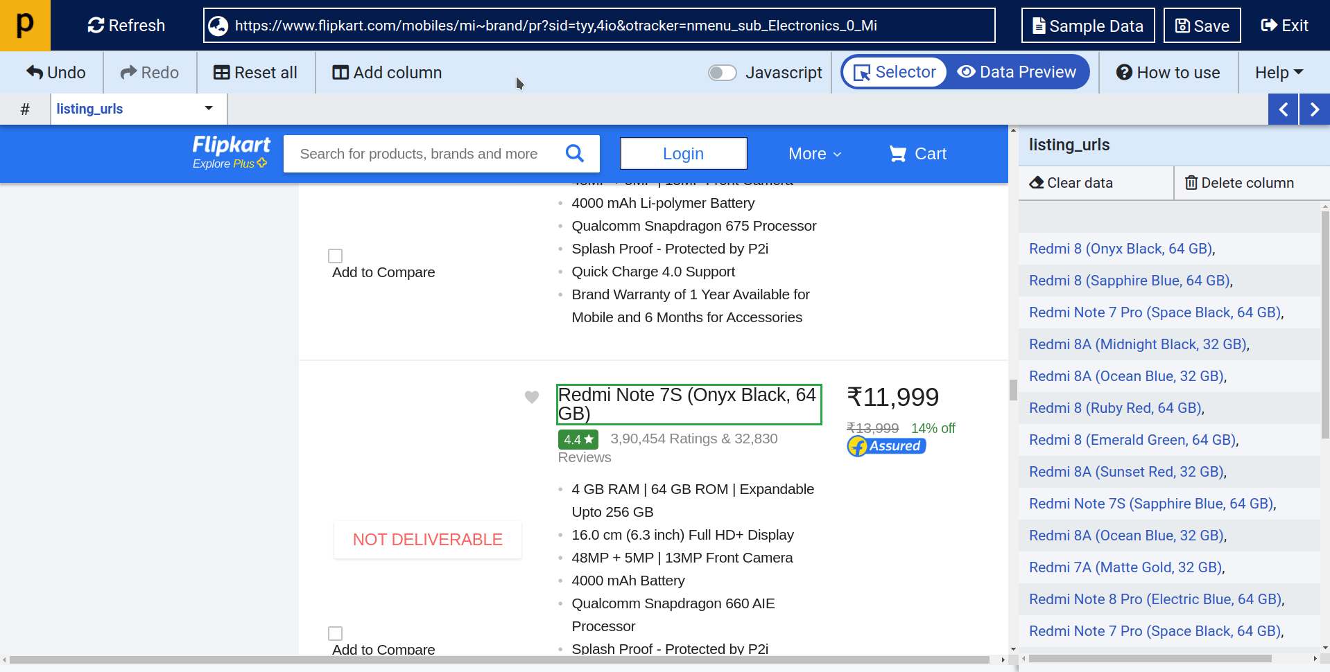This screenshot has width=1330, height=672.
Task: Click the page vertical scrollbar thumb
Action: [x=1013, y=390]
